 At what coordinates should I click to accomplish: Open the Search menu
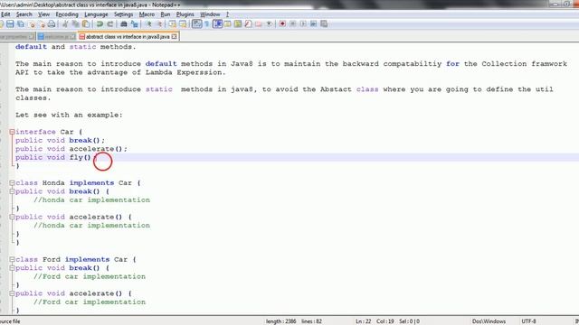(24, 14)
